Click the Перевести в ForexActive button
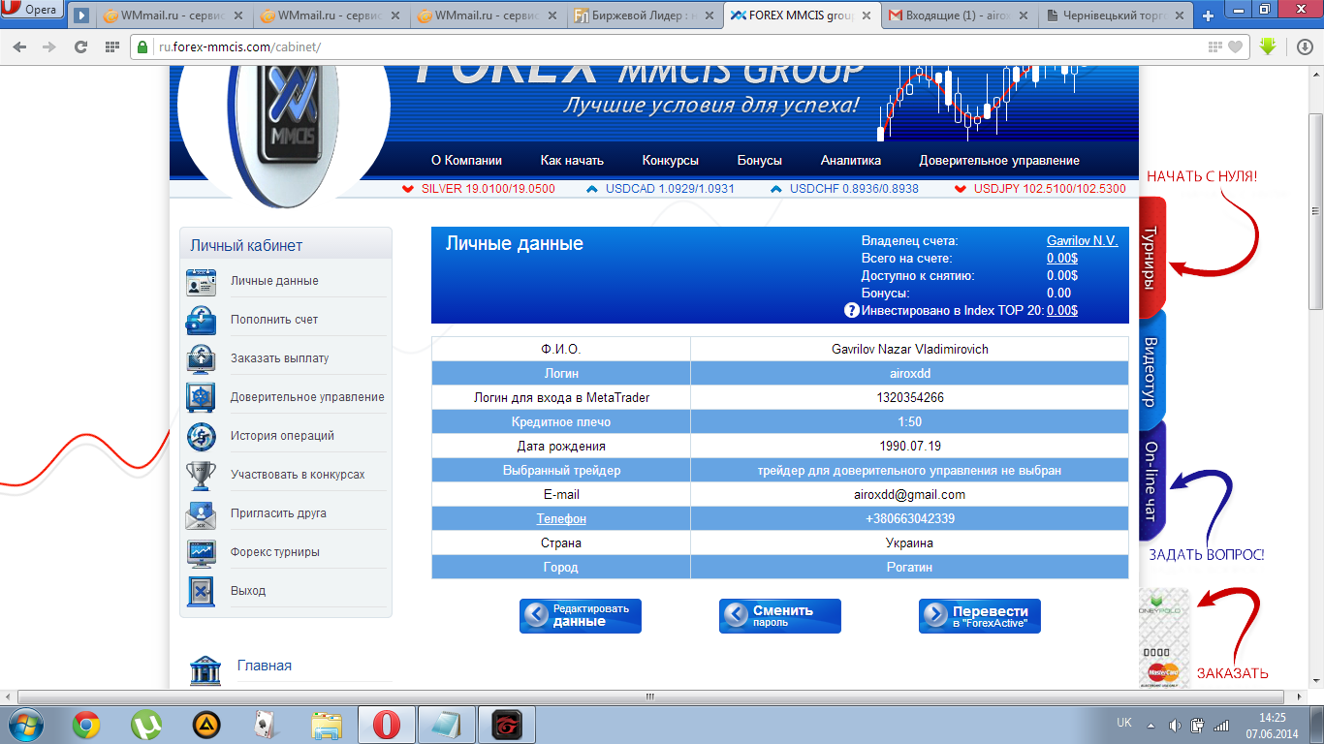Viewport: 1324px width, 744px height. point(980,615)
